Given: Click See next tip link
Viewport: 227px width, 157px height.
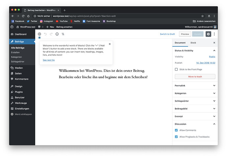Looking at the screenshot, I should point(49,60).
